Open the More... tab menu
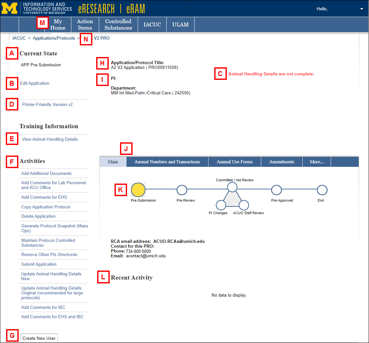The width and height of the screenshot is (369, 343). click(x=316, y=161)
